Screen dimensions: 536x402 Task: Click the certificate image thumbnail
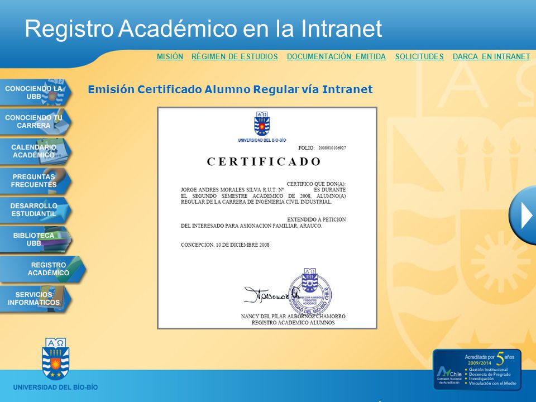[x=267, y=218]
